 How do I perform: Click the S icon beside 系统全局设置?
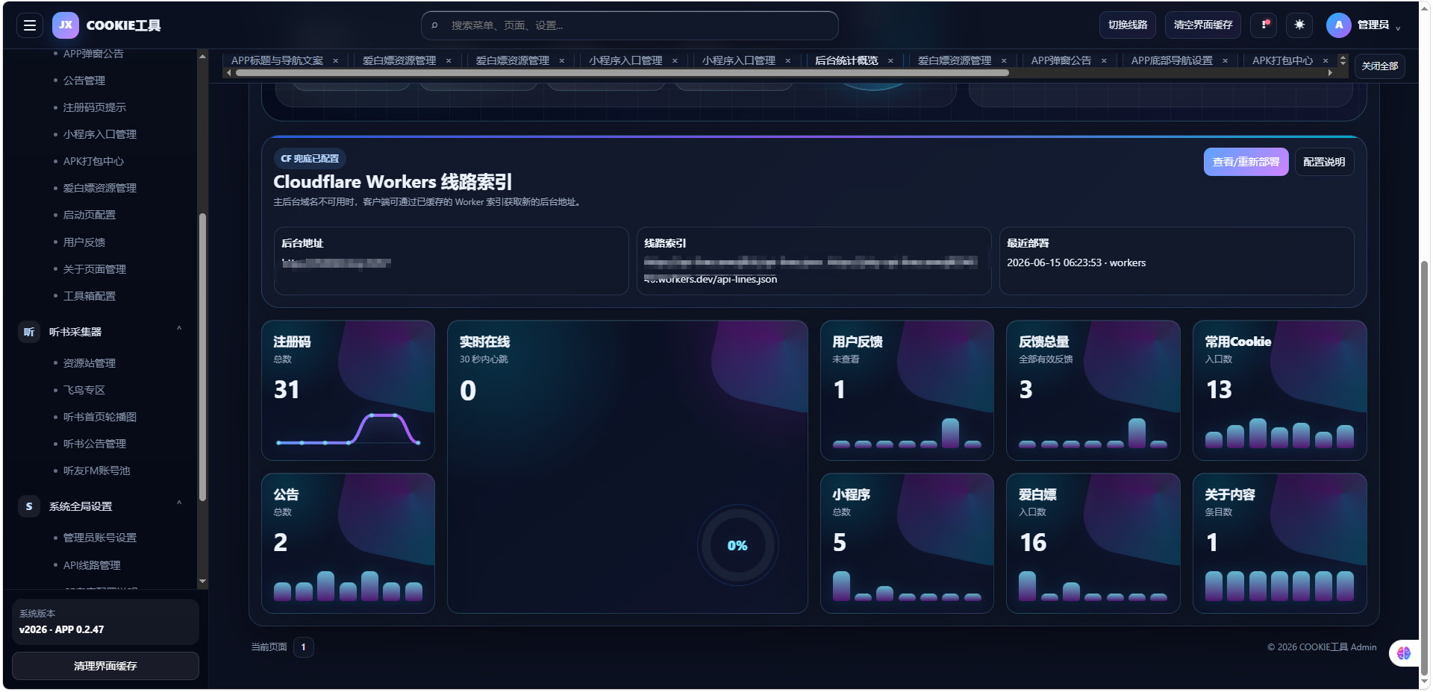[29, 506]
